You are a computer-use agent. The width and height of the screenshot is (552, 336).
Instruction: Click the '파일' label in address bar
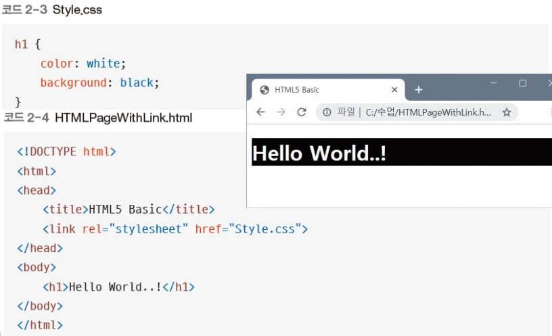click(346, 112)
